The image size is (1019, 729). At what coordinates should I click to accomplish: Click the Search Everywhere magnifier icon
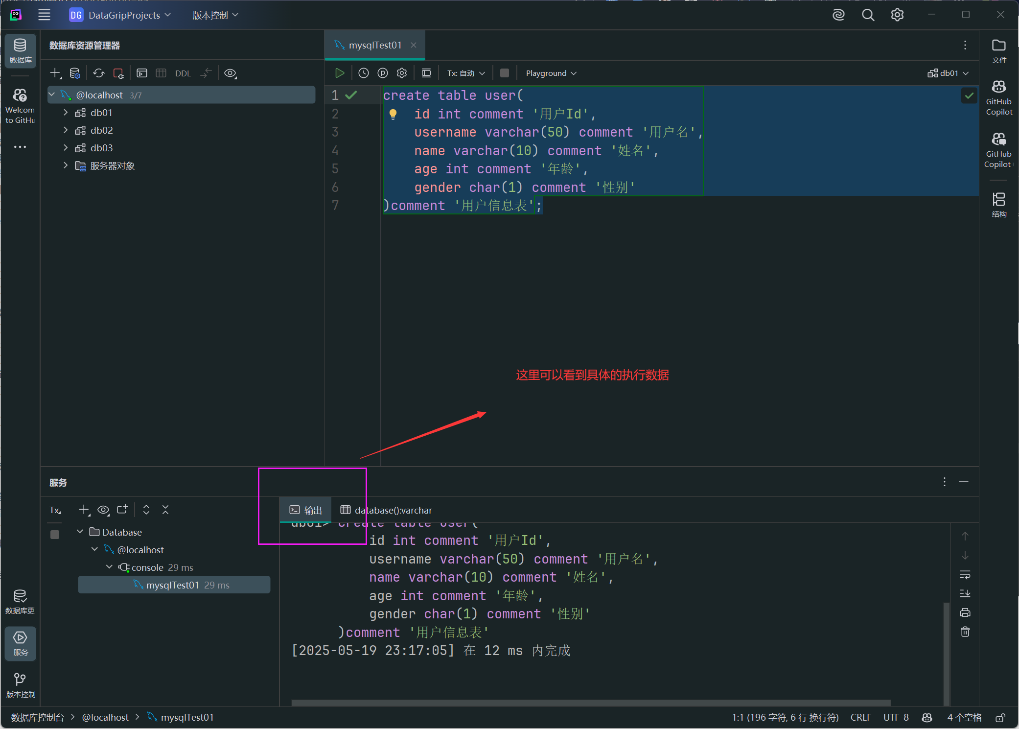(868, 15)
